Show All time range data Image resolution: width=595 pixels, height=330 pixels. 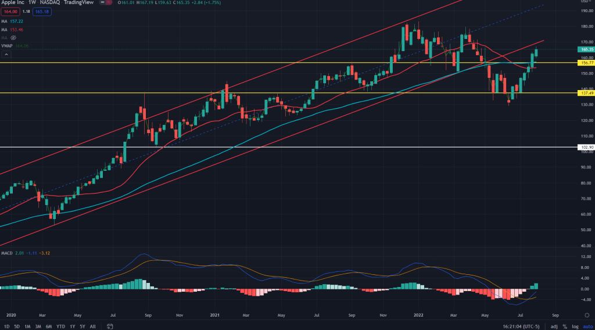point(93,326)
